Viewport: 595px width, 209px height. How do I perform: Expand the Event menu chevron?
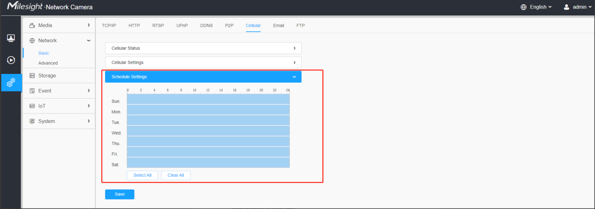coord(89,91)
